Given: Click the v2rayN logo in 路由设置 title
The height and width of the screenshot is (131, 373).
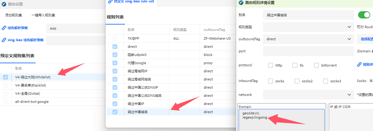Looking at the screenshot, I should (x=4, y=4).
